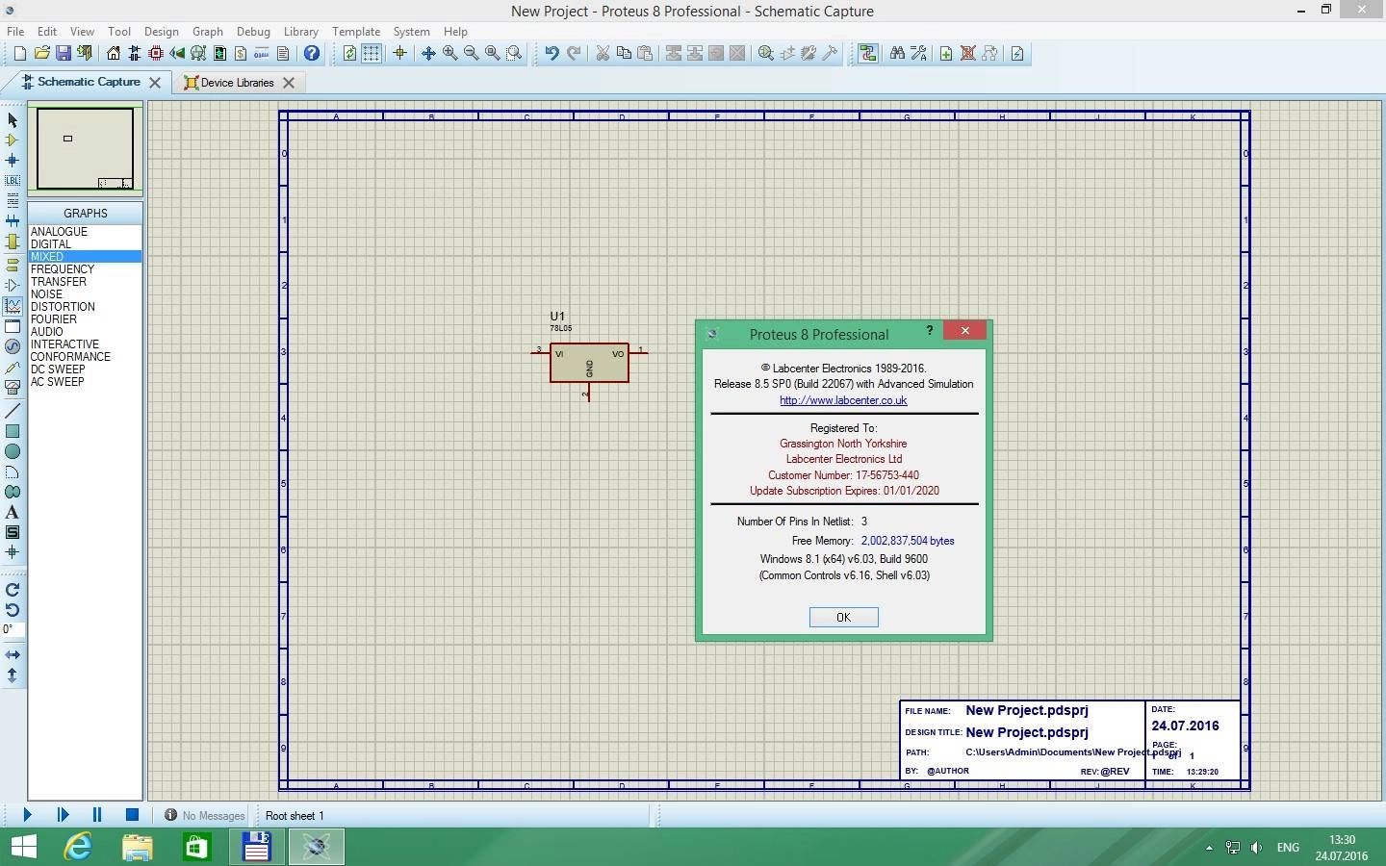Choose 2D Graphics Circle tool
The height and width of the screenshot is (866, 1386).
(x=13, y=451)
